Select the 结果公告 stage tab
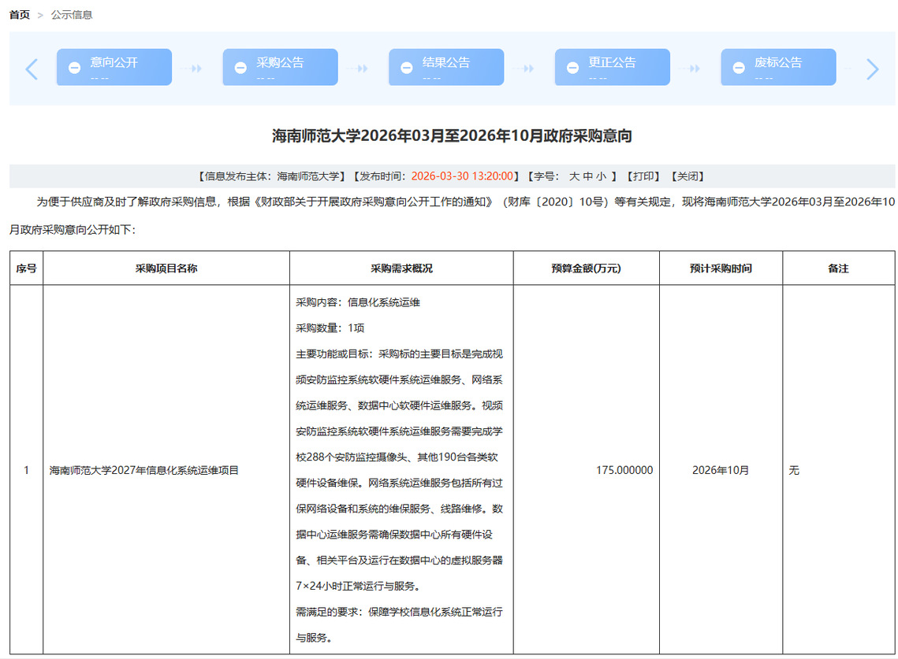Screen dimensions: 898x659 tap(446, 63)
